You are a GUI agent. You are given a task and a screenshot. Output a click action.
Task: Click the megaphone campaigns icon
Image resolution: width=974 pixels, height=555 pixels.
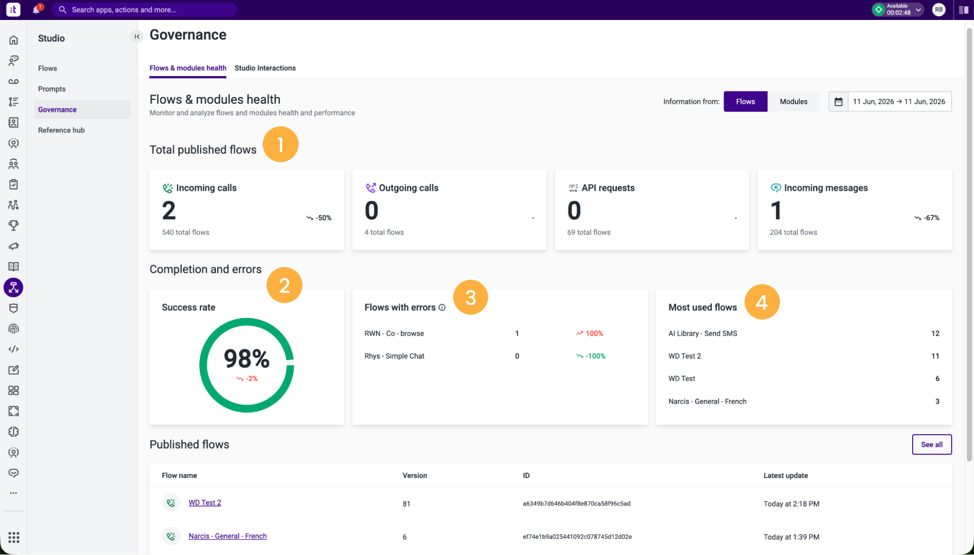(14, 246)
